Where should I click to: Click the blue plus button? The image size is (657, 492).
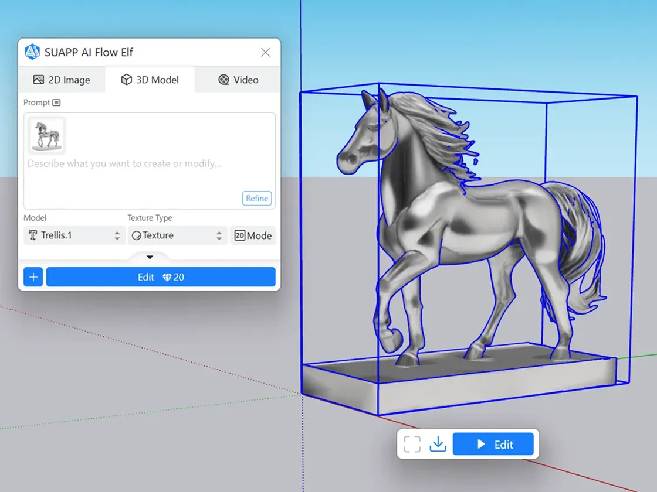click(33, 277)
